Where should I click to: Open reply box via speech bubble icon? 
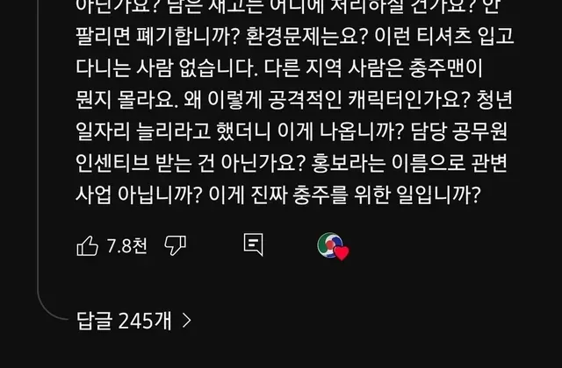pos(254,245)
